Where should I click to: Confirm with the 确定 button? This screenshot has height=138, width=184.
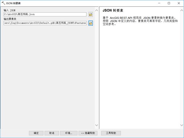point(36,133)
